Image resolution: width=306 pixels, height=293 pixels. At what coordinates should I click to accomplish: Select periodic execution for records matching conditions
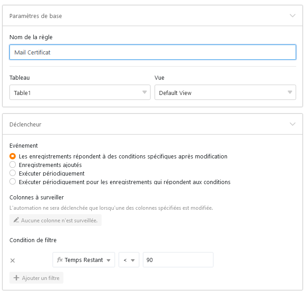point(13,182)
